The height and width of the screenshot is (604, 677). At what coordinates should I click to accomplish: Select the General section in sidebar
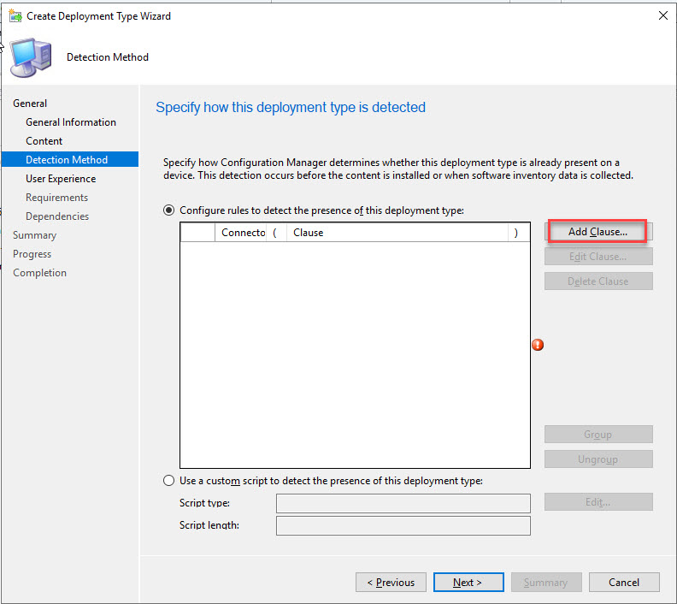click(x=30, y=104)
